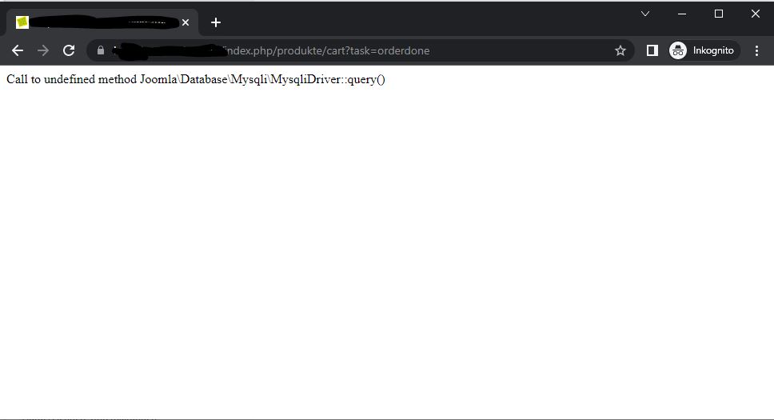Click the yellow favicon on the tab
774x420 pixels.
[x=22, y=22]
